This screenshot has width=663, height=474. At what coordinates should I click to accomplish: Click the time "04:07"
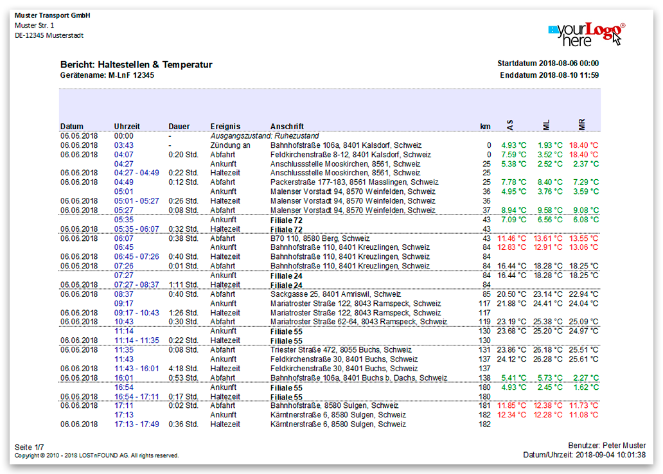tap(124, 155)
